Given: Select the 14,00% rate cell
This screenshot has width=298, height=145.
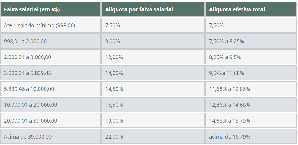Looking at the screenshot, I should point(114,73).
